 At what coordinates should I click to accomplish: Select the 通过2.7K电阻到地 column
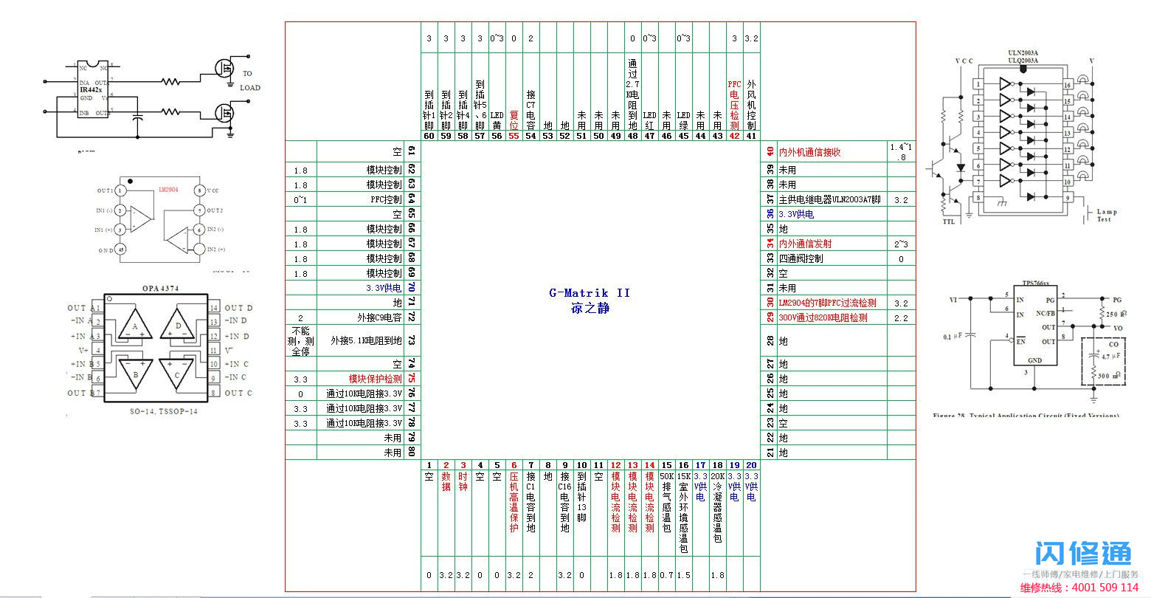point(632,94)
